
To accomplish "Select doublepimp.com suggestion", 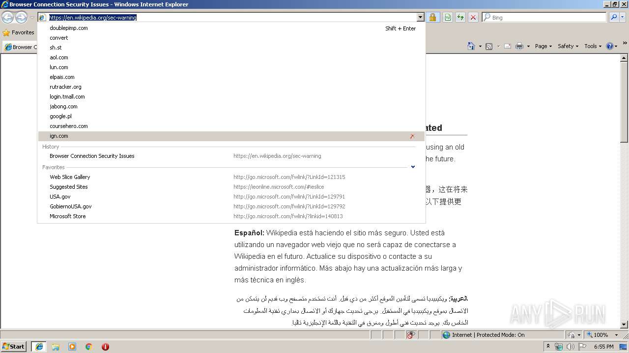I will coord(231,28).
